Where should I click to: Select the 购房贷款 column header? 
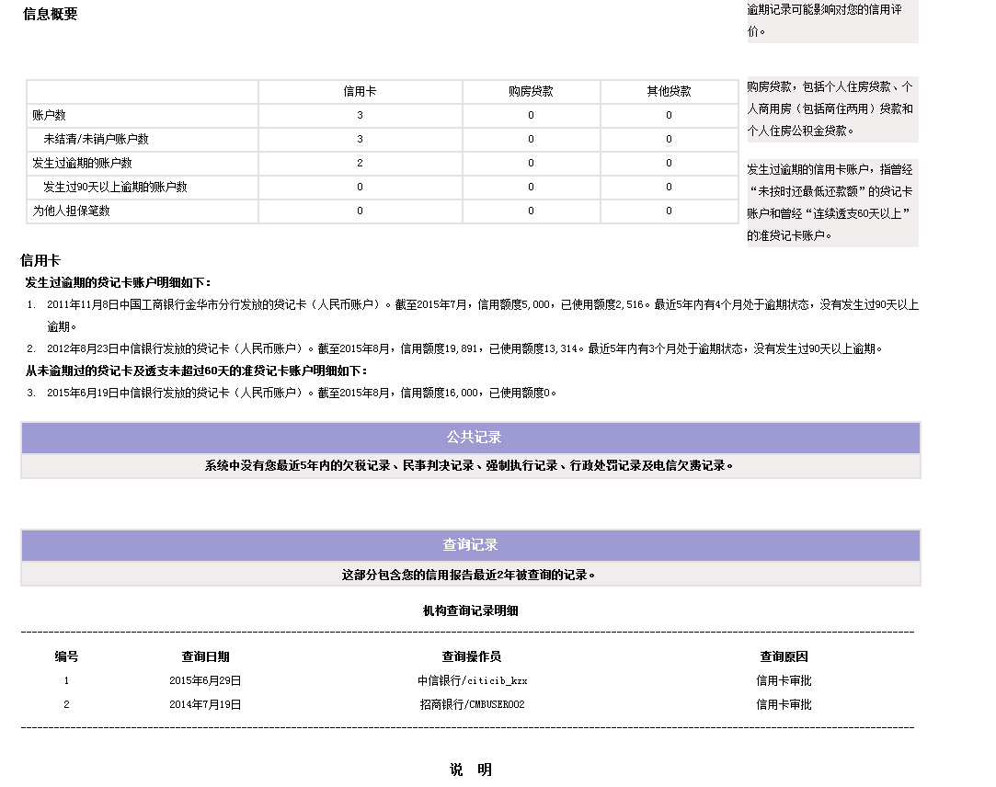coord(531,91)
